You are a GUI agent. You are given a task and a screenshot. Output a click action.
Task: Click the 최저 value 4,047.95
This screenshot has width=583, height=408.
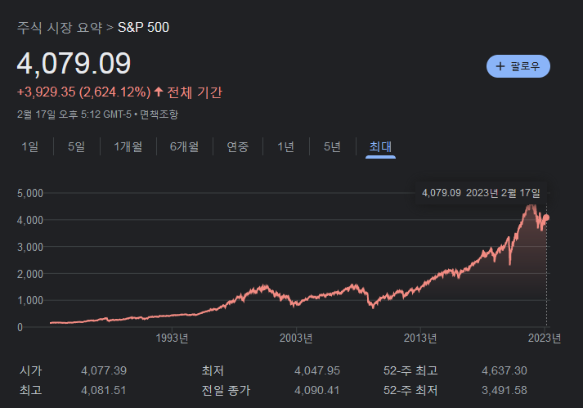[317, 371]
